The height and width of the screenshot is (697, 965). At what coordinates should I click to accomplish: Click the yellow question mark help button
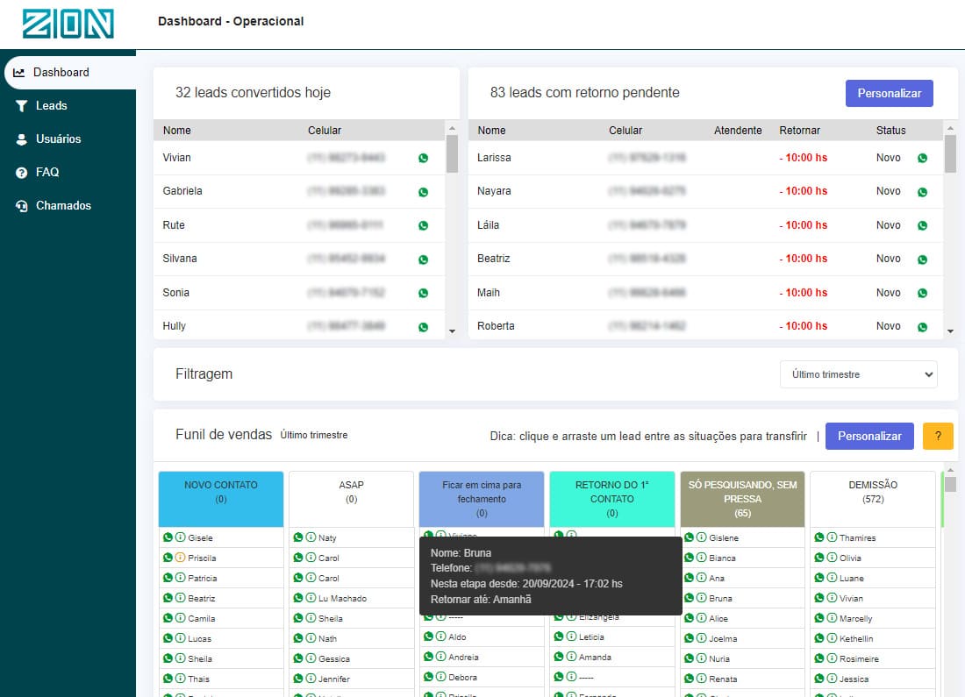pyautogui.click(x=938, y=436)
